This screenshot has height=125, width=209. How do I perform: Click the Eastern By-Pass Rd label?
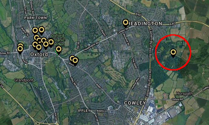coord(150,43)
